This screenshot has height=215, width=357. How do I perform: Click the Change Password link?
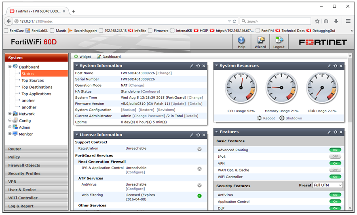pos(148,116)
